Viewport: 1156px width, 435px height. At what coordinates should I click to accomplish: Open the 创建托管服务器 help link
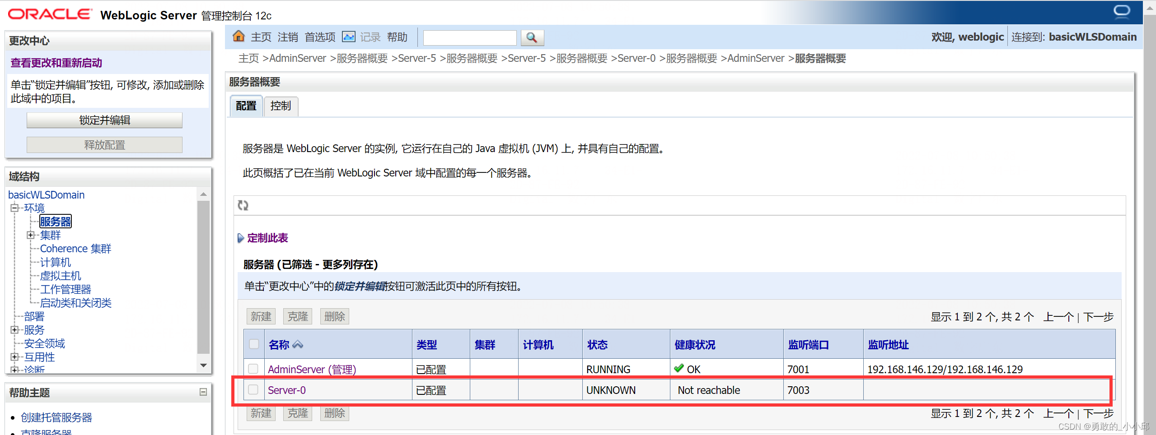click(x=56, y=417)
